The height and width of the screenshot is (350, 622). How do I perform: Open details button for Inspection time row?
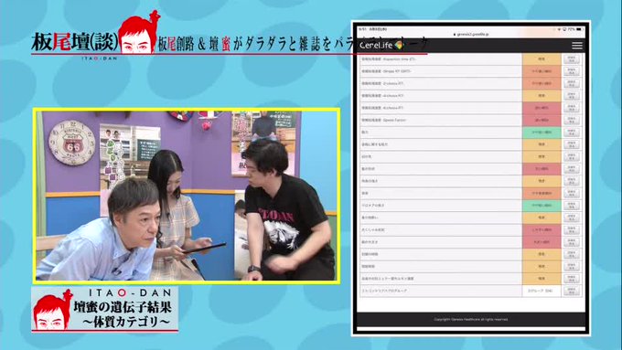click(x=571, y=59)
